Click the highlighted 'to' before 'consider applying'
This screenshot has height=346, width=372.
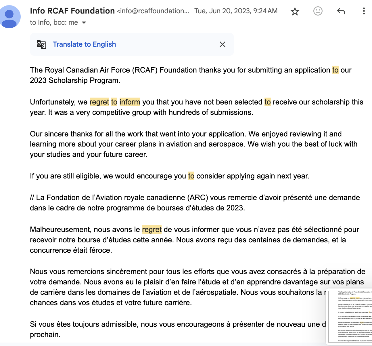click(191, 176)
